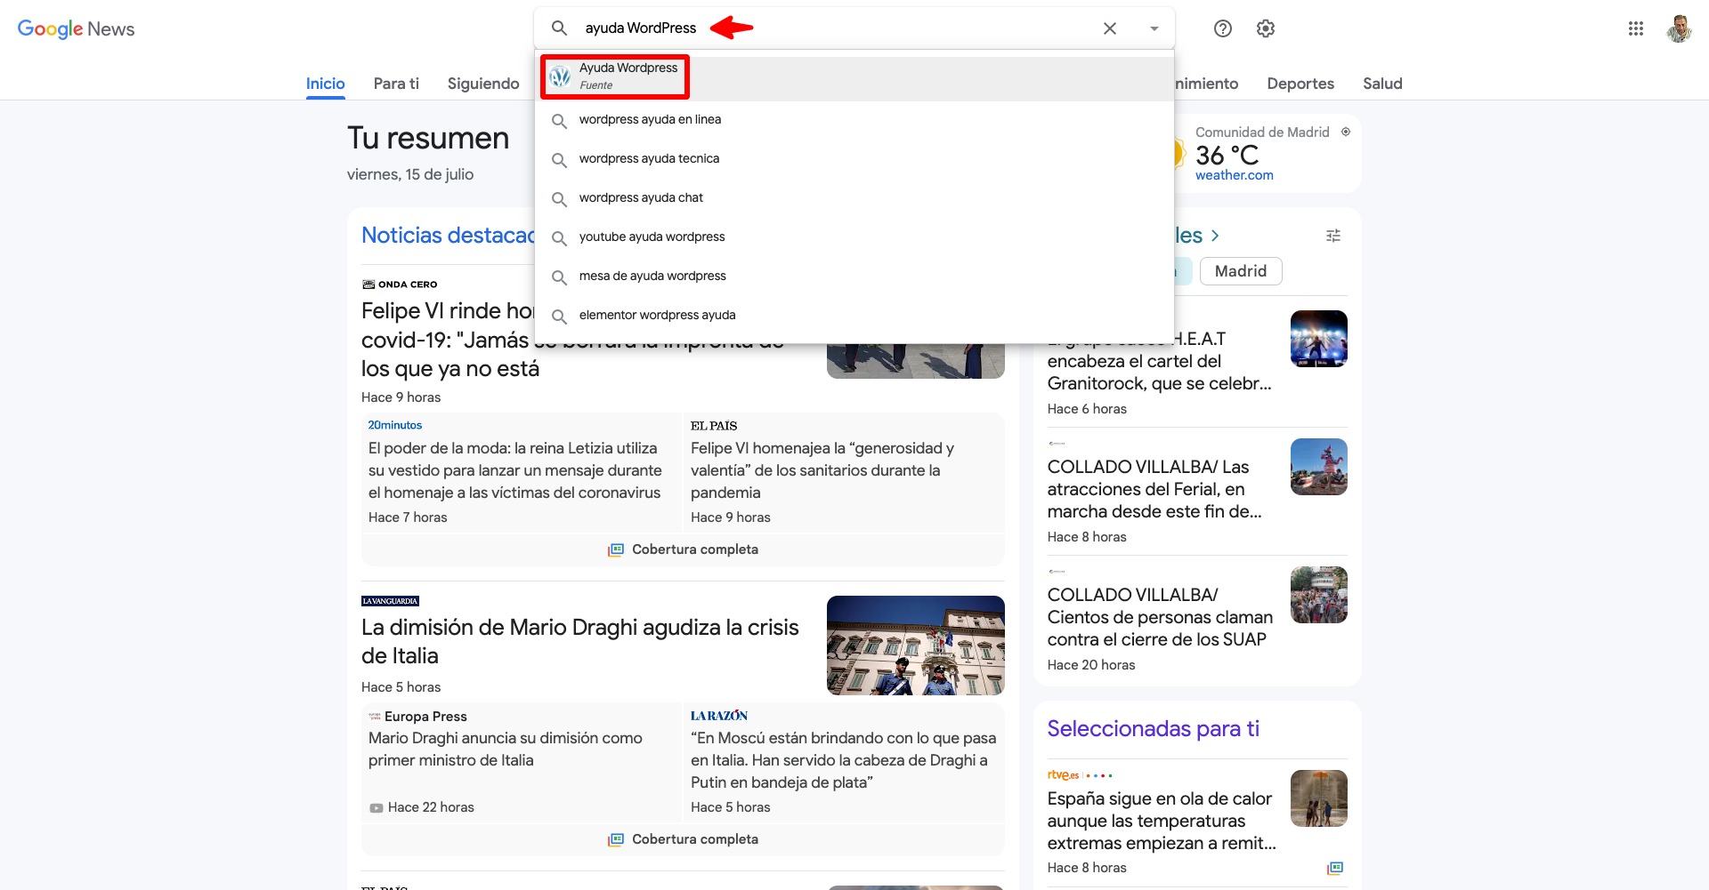The height and width of the screenshot is (890, 1709).
Task: Open the weather.com link
Action: [x=1234, y=175]
